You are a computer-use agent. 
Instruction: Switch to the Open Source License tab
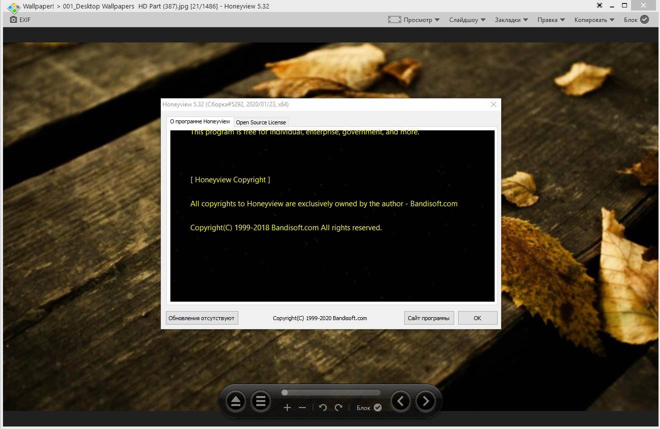pyautogui.click(x=261, y=122)
